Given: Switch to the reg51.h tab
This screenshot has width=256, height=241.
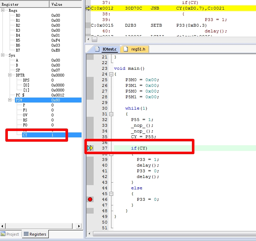Looking at the screenshot, I should point(135,49).
